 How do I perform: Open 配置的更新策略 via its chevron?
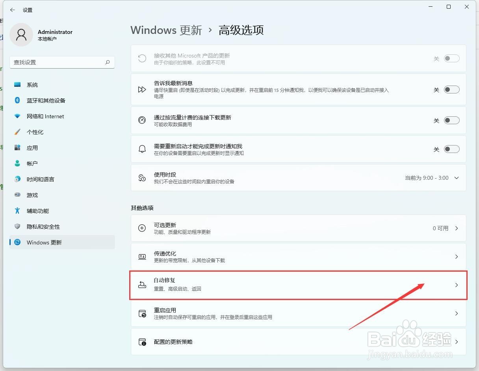(457, 342)
